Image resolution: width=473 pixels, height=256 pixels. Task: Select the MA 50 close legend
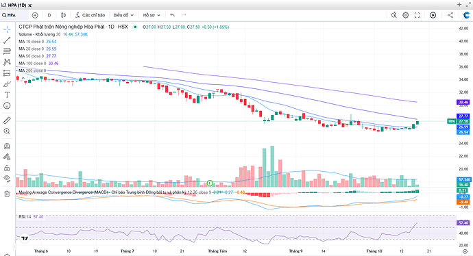click(32, 56)
